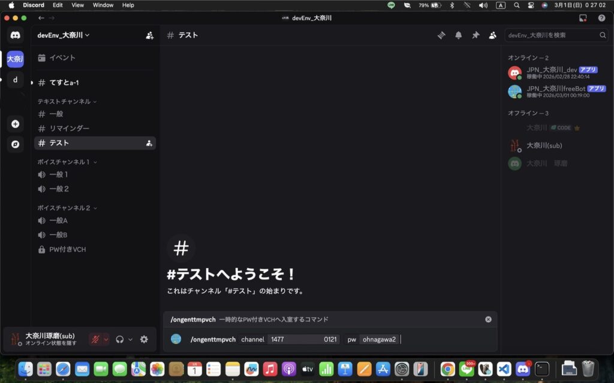614x383 pixels.
Task: Open user settings gear icon
Action: click(x=144, y=339)
